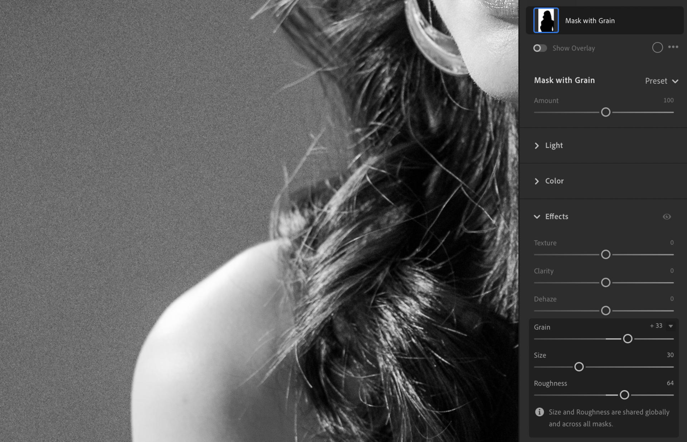Open the Preset dropdown
687x442 pixels.
(661, 81)
